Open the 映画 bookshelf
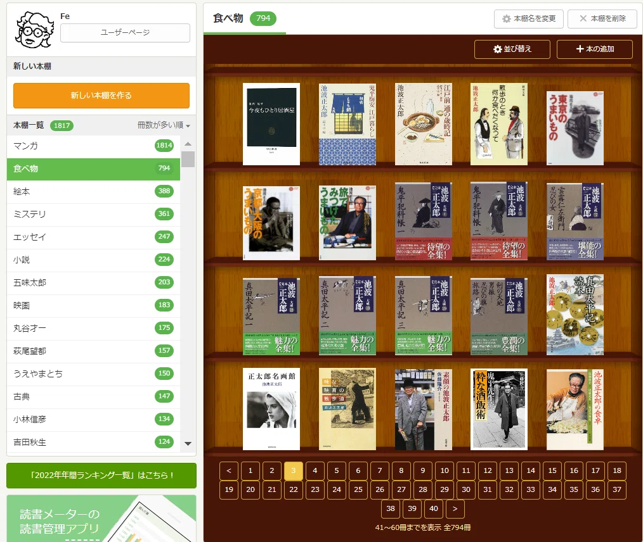This screenshot has width=643, height=542. point(93,305)
